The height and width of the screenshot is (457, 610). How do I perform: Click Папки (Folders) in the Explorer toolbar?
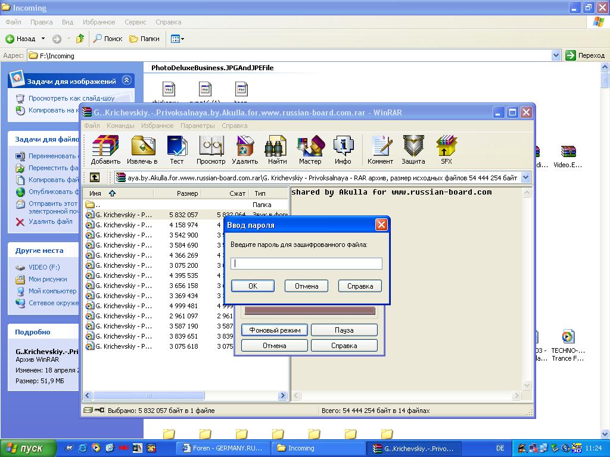coord(144,39)
